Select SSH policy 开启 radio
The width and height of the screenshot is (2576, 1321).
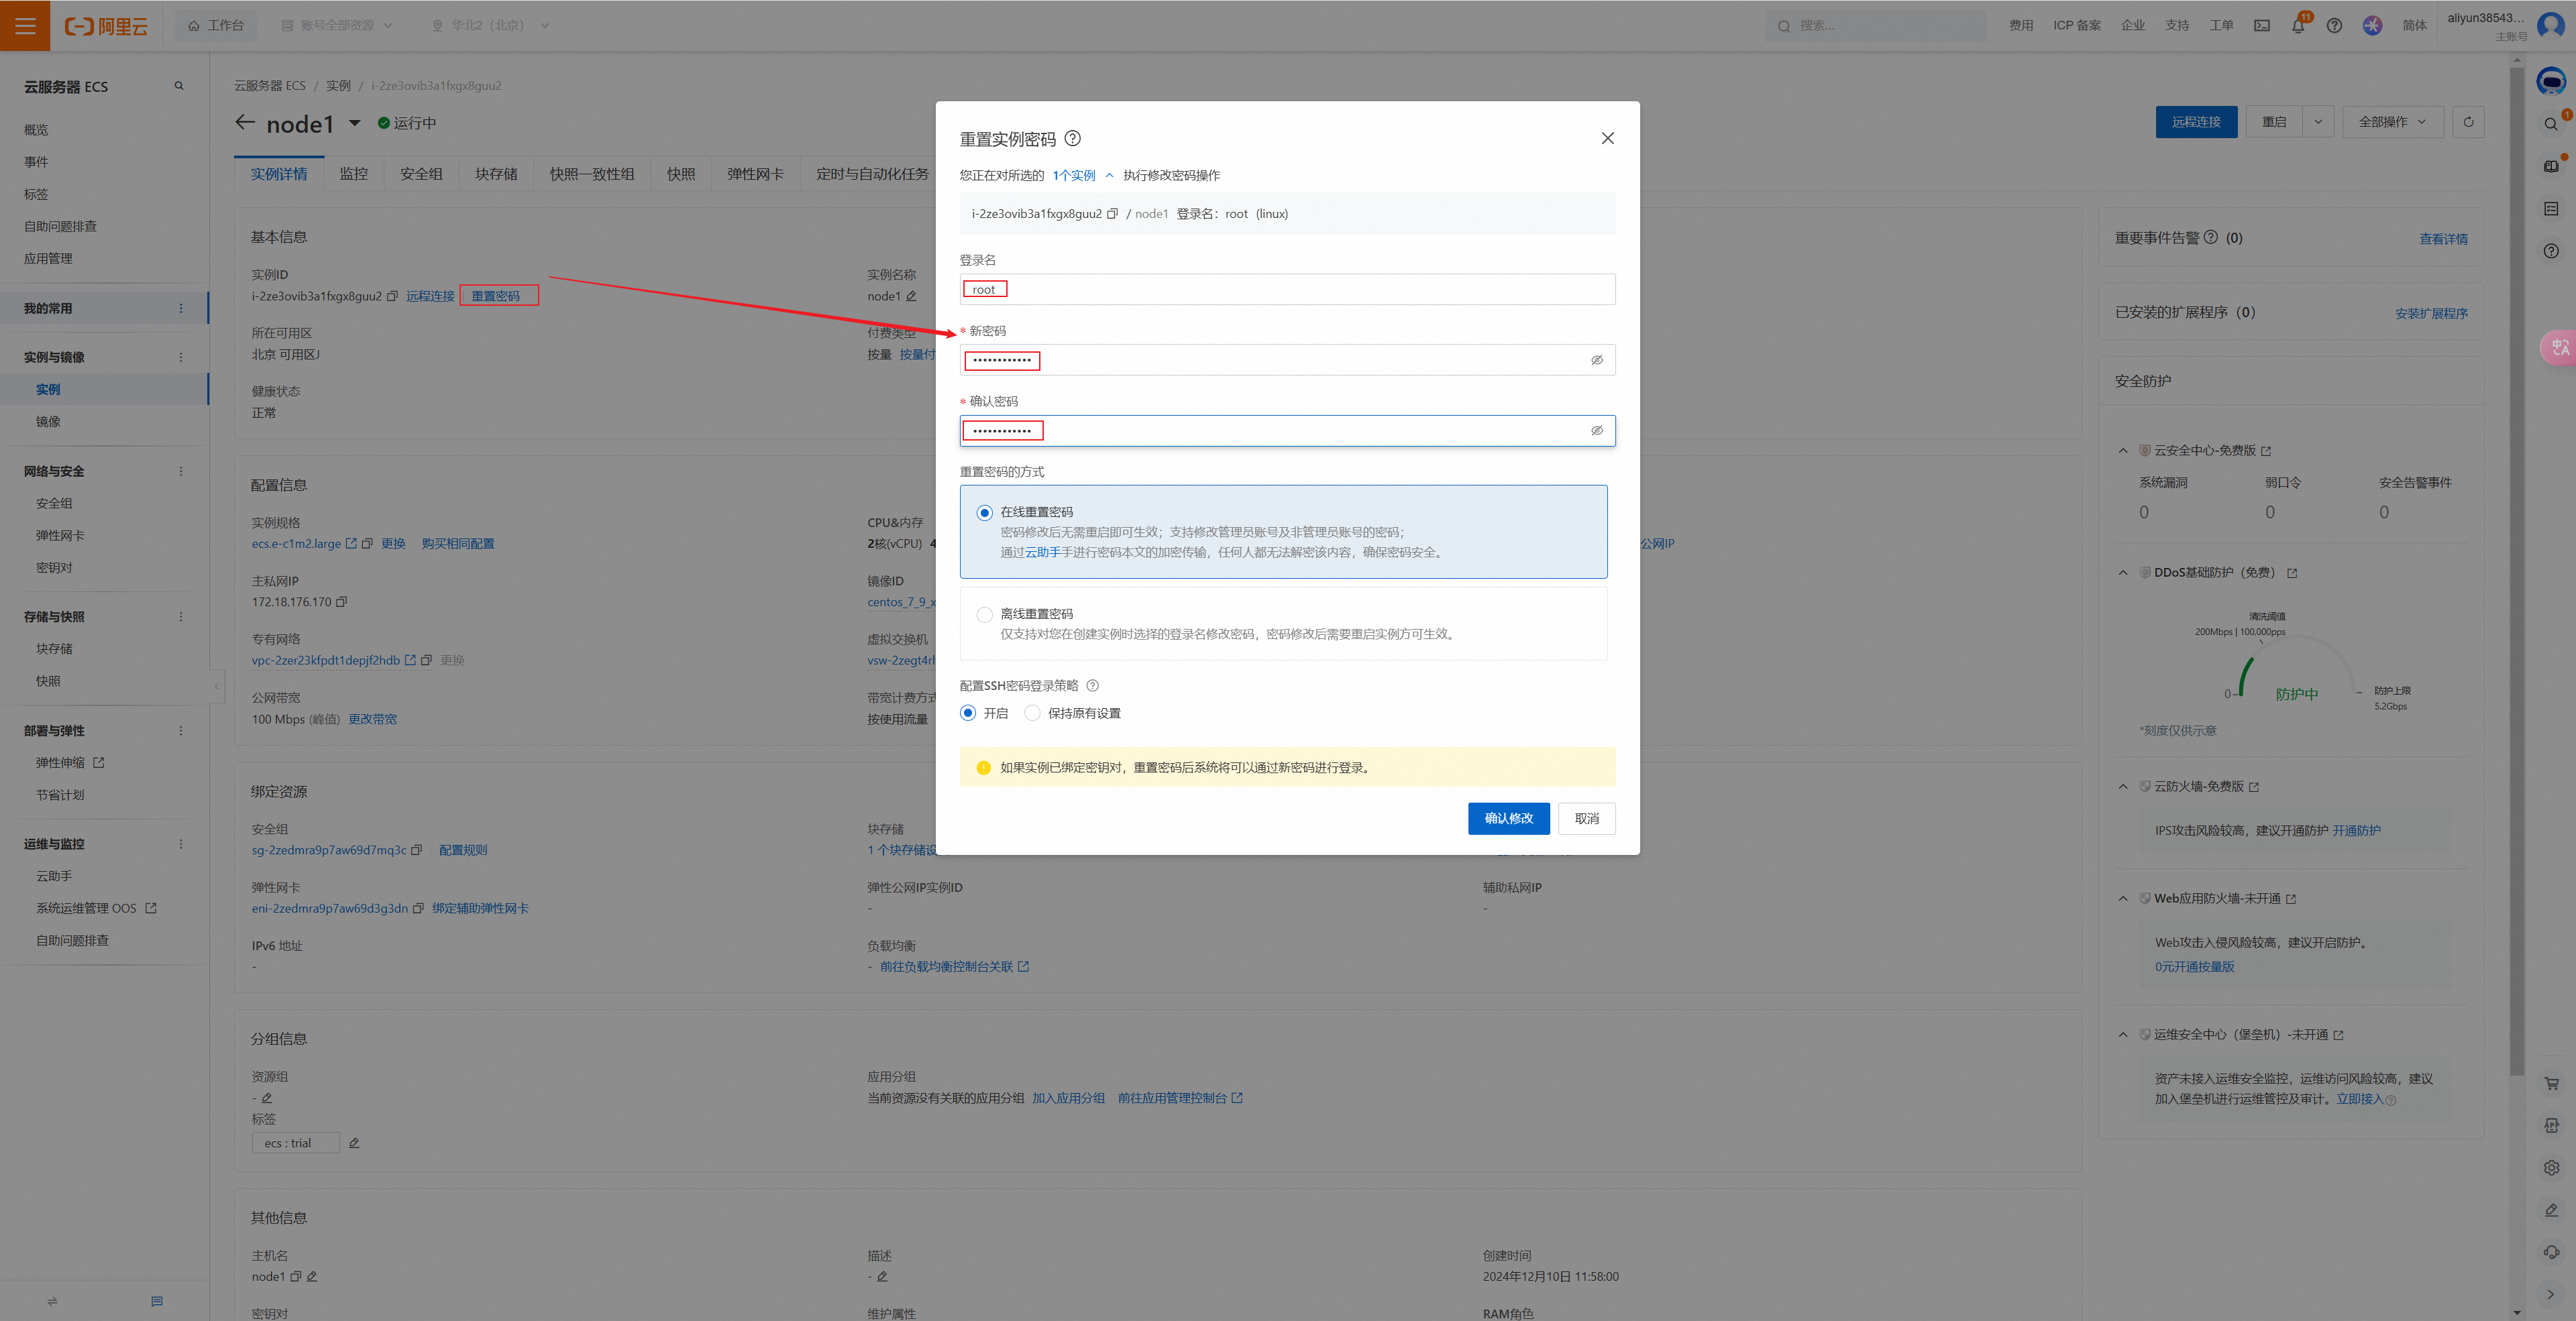click(x=968, y=713)
